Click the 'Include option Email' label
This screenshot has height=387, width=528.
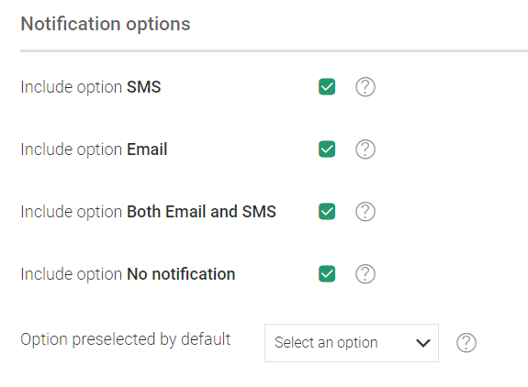coord(94,149)
